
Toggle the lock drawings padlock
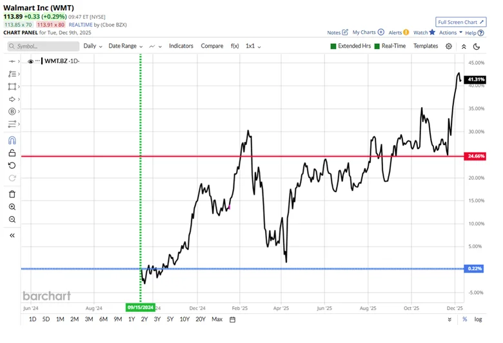[12, 153]
